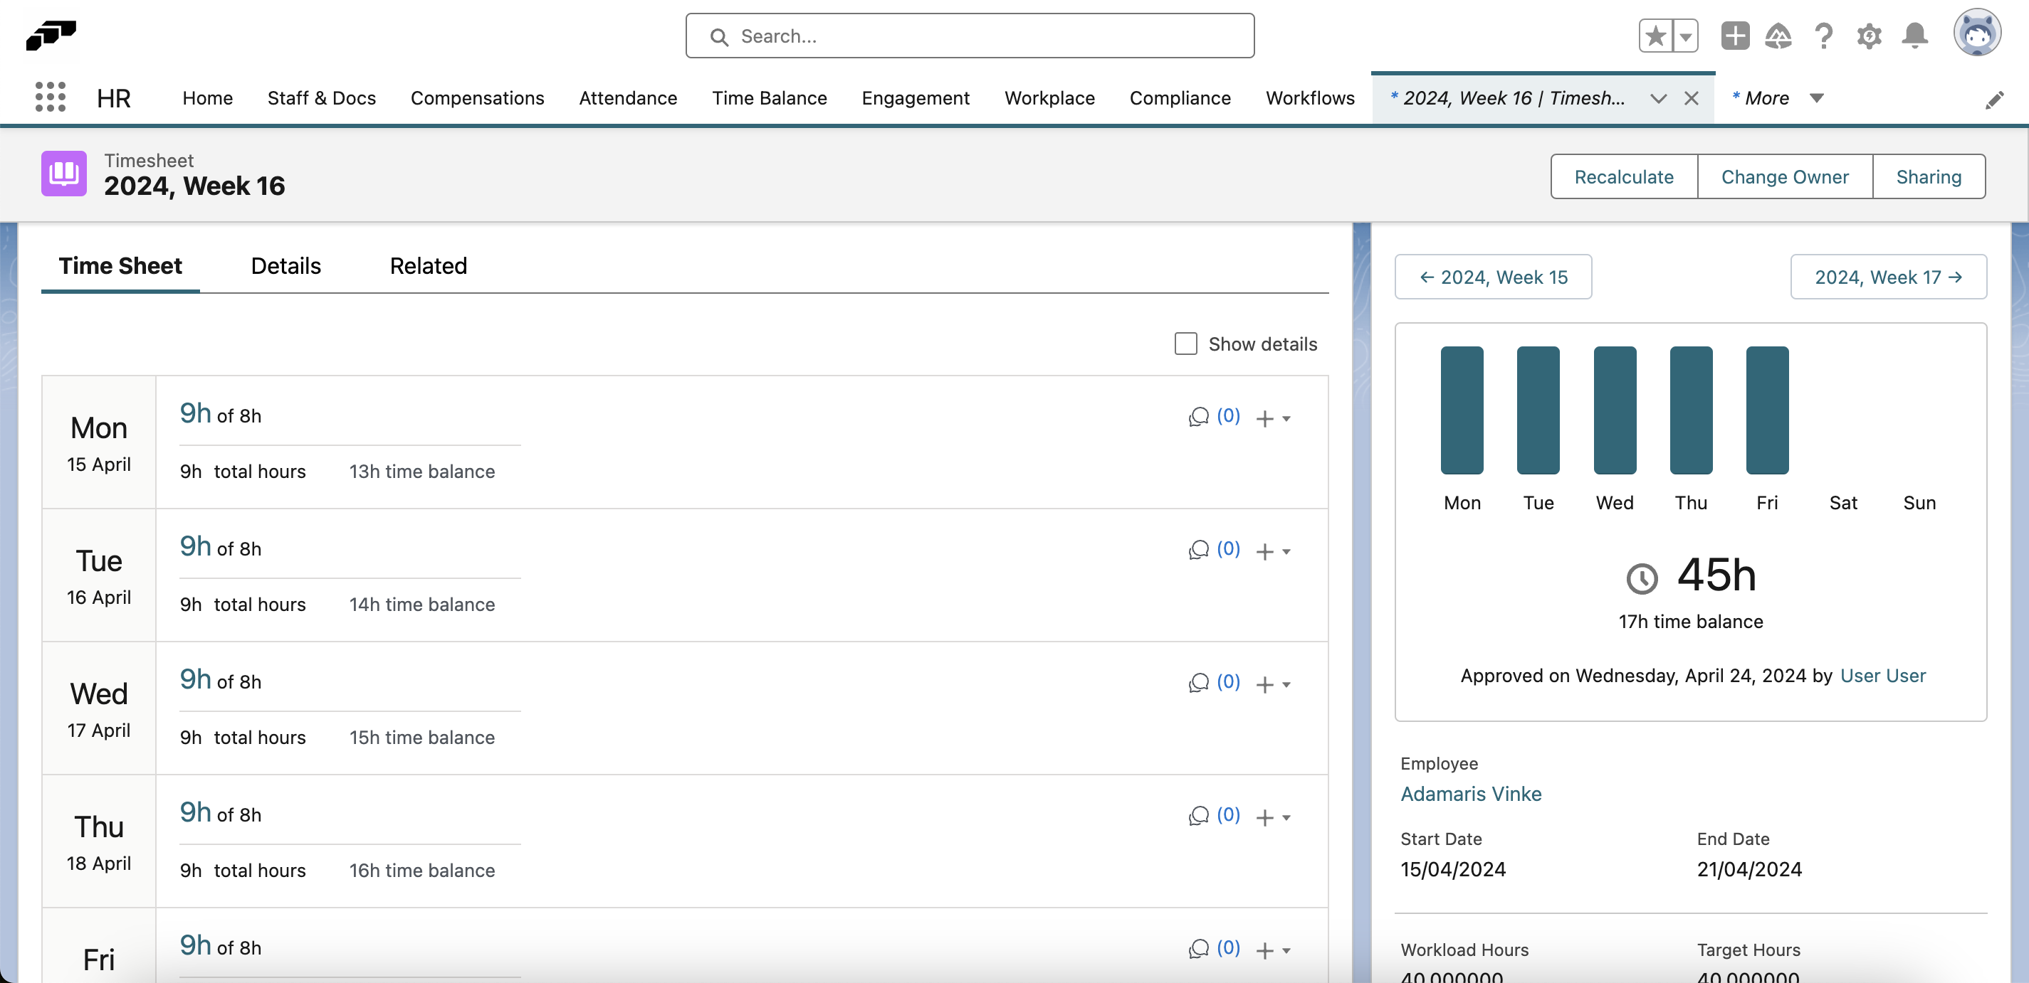
Task: Enable the Show details checkbox
Action: point(1185,343)
